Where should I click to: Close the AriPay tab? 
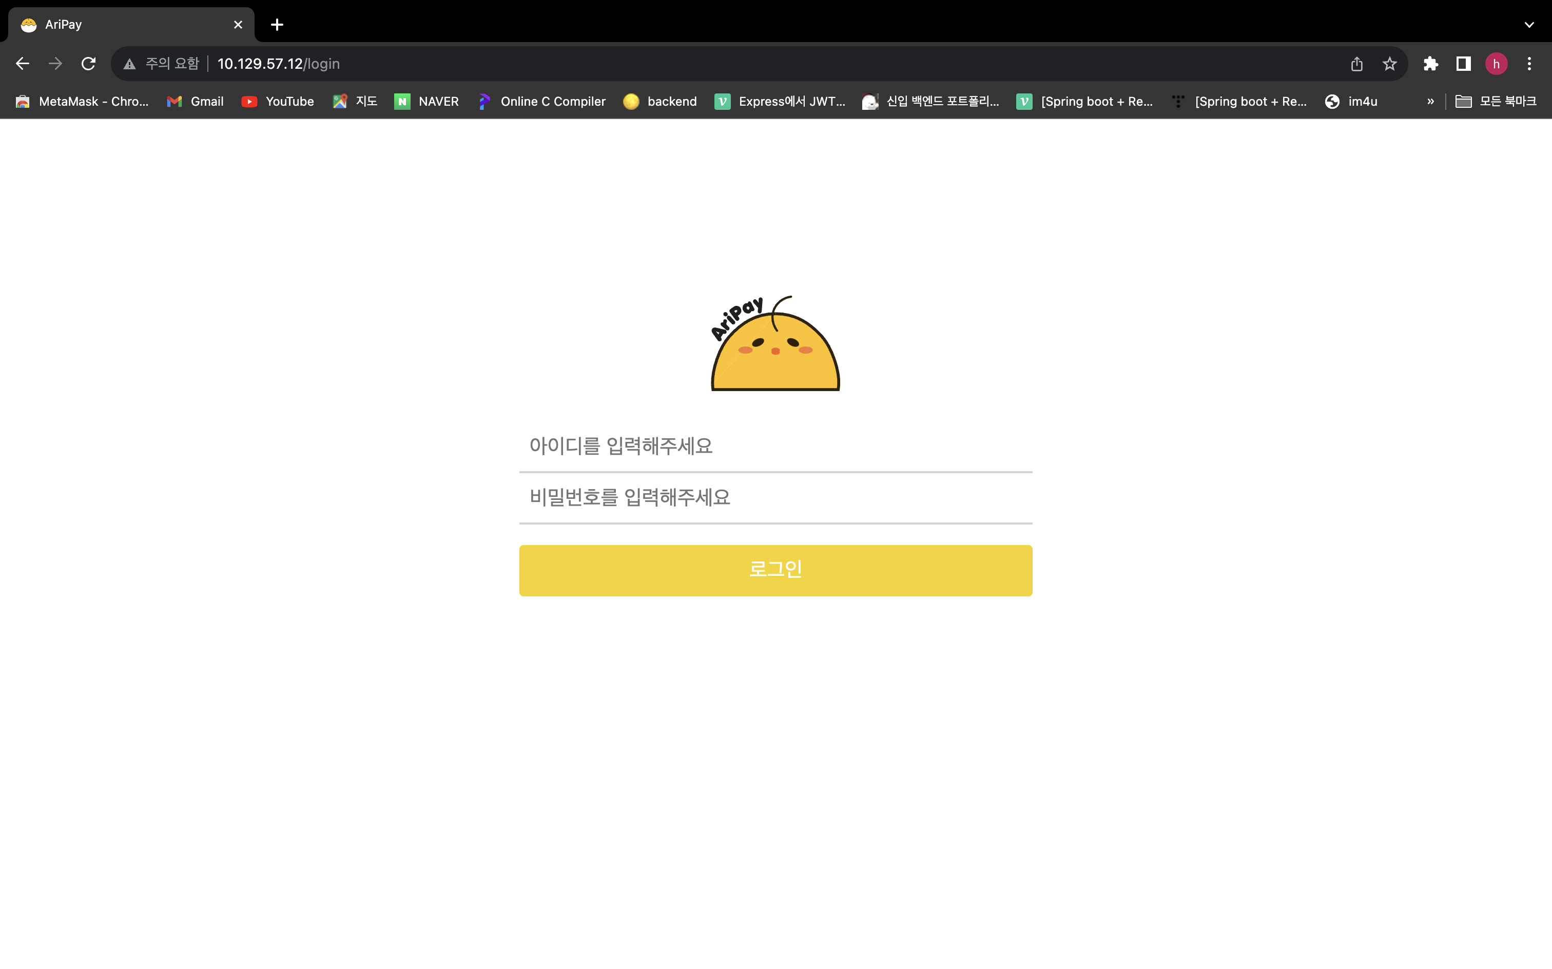point(238,24)
